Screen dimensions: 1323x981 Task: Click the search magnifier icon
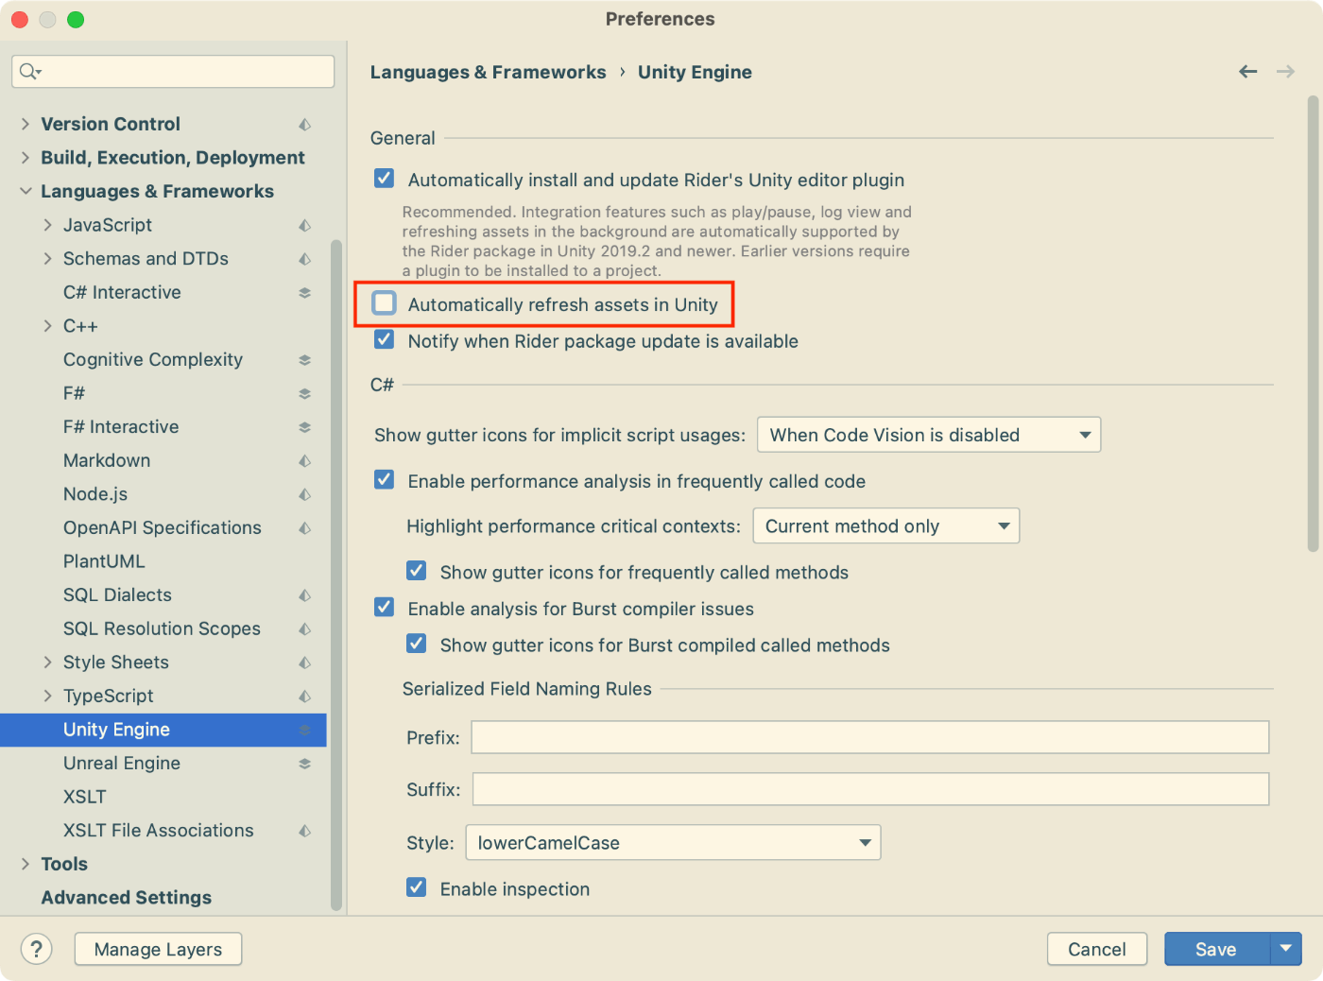pos(30,72)
